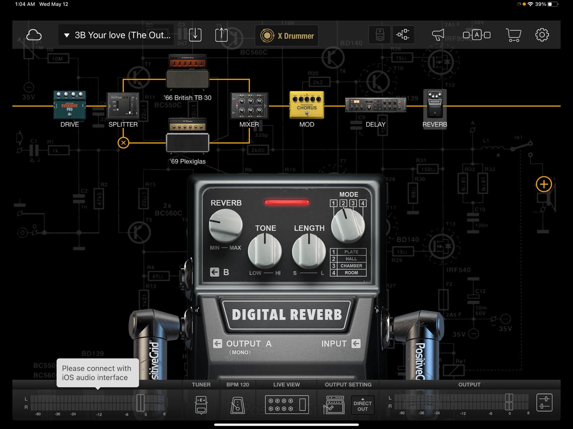Open the TUNER
The image size is (573, 429).
tap(201, 404)
